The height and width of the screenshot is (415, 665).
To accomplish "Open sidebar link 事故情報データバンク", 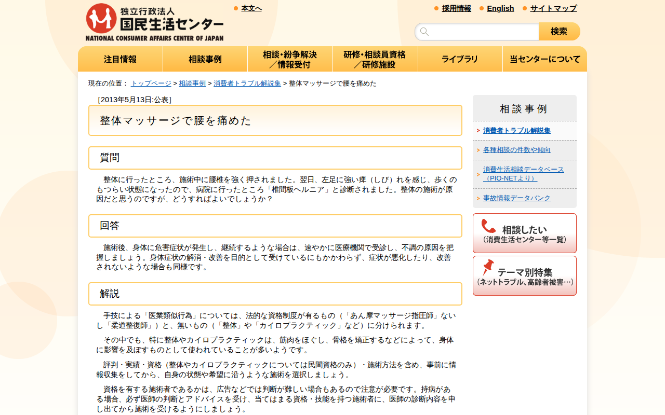I will pos(517,198).
